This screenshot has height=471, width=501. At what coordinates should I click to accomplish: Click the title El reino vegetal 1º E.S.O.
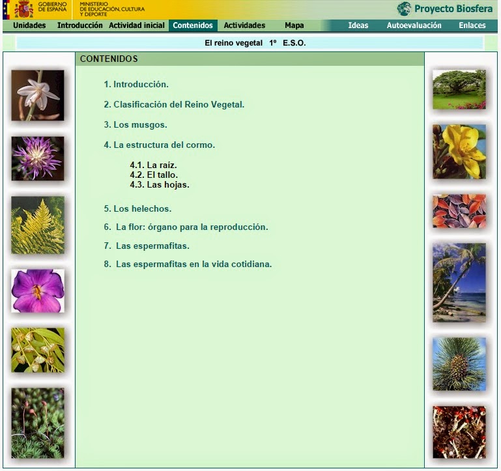click(x=255, y=43)
